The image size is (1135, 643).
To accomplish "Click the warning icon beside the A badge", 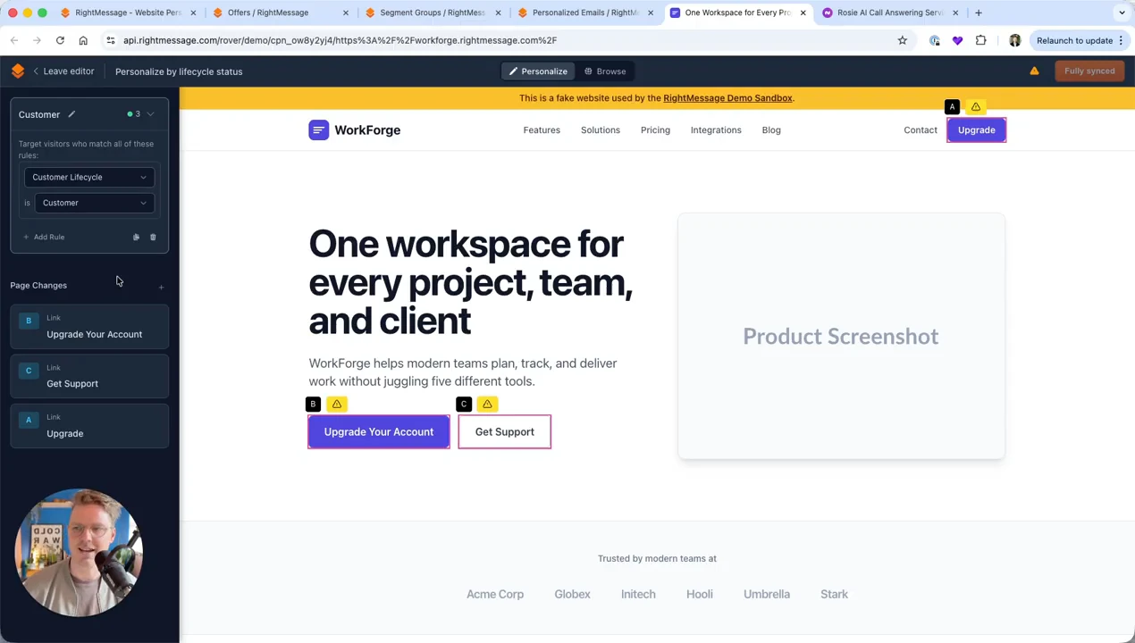I will (x=976, y=107).
